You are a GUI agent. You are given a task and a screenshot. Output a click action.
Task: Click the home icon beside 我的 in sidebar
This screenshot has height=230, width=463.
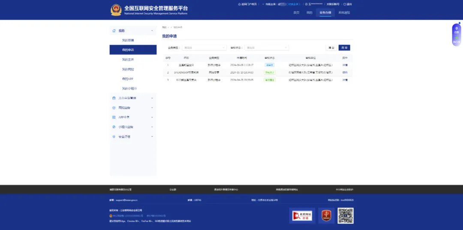click(114, 31)
